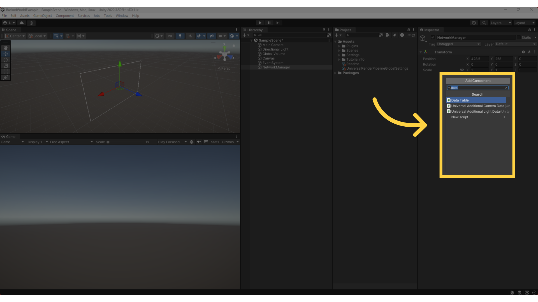The height and width of the screenshot is (302, 538).
Task: Adjust Game view Scale slider
Action: pos(126,142)
